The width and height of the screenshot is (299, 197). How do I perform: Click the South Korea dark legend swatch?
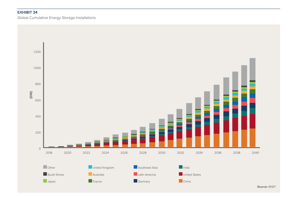(45, 174)
